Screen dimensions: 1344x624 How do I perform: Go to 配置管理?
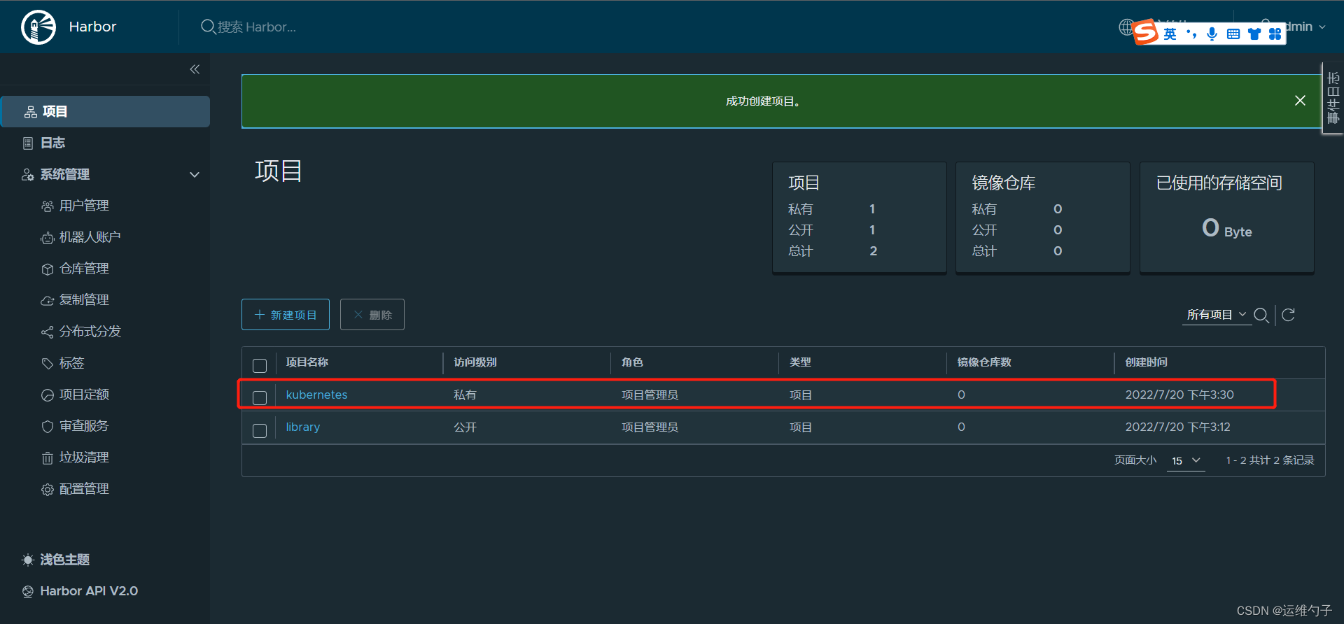click(84, 489)
